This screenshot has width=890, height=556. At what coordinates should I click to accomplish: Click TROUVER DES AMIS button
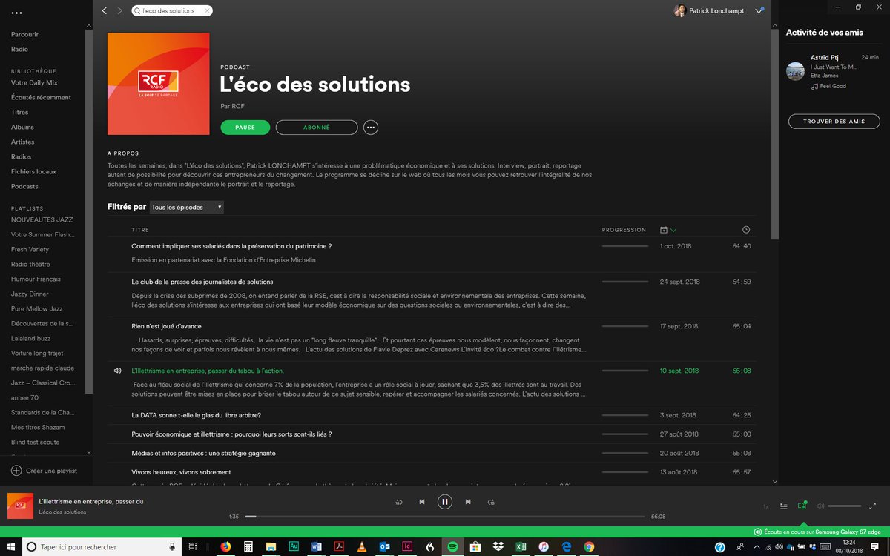coord(834,121)
